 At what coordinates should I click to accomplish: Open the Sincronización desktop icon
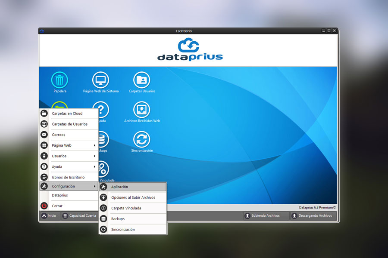tap(142, 139)
